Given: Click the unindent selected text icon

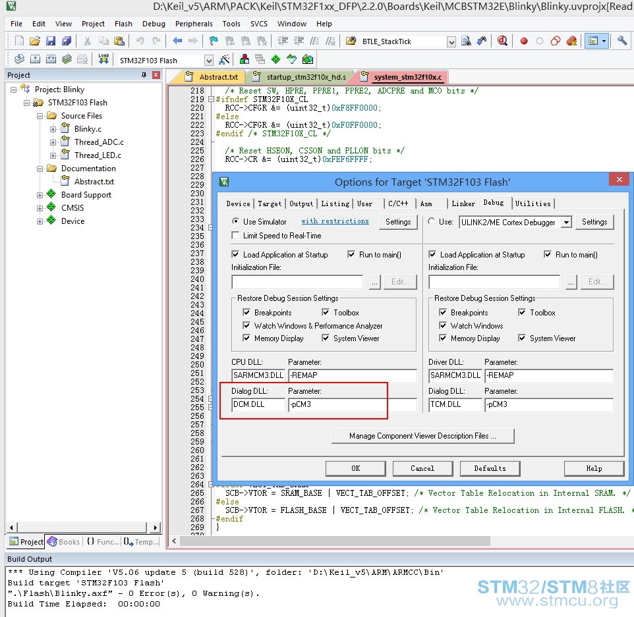Looking at the screenshot, I should (x=299, y=41).
